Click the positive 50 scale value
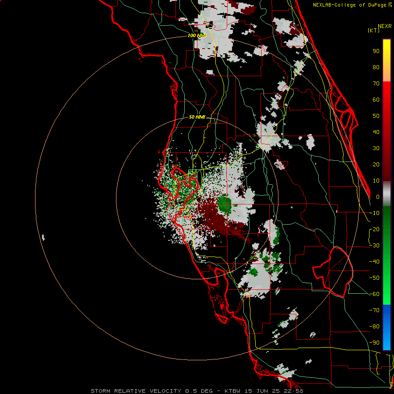 click(x=376, y=116)
